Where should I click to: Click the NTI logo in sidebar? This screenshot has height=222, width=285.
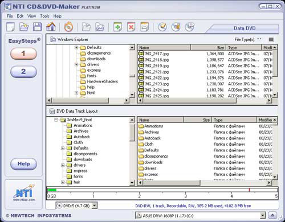click(24, 193)
